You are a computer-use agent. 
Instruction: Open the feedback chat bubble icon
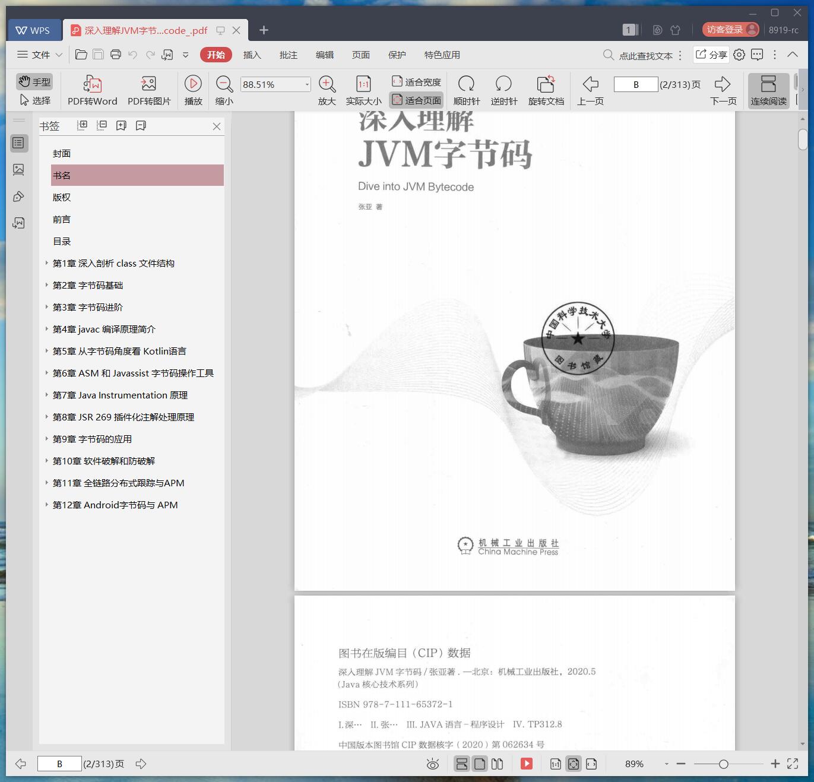(757, 55)
